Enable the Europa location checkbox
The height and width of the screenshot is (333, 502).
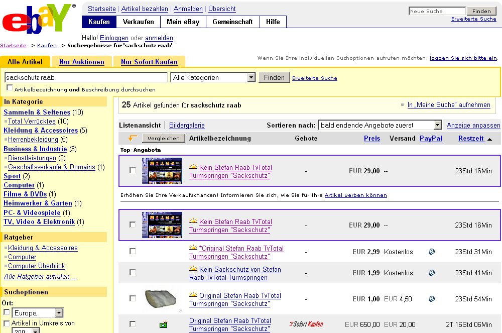7,312
